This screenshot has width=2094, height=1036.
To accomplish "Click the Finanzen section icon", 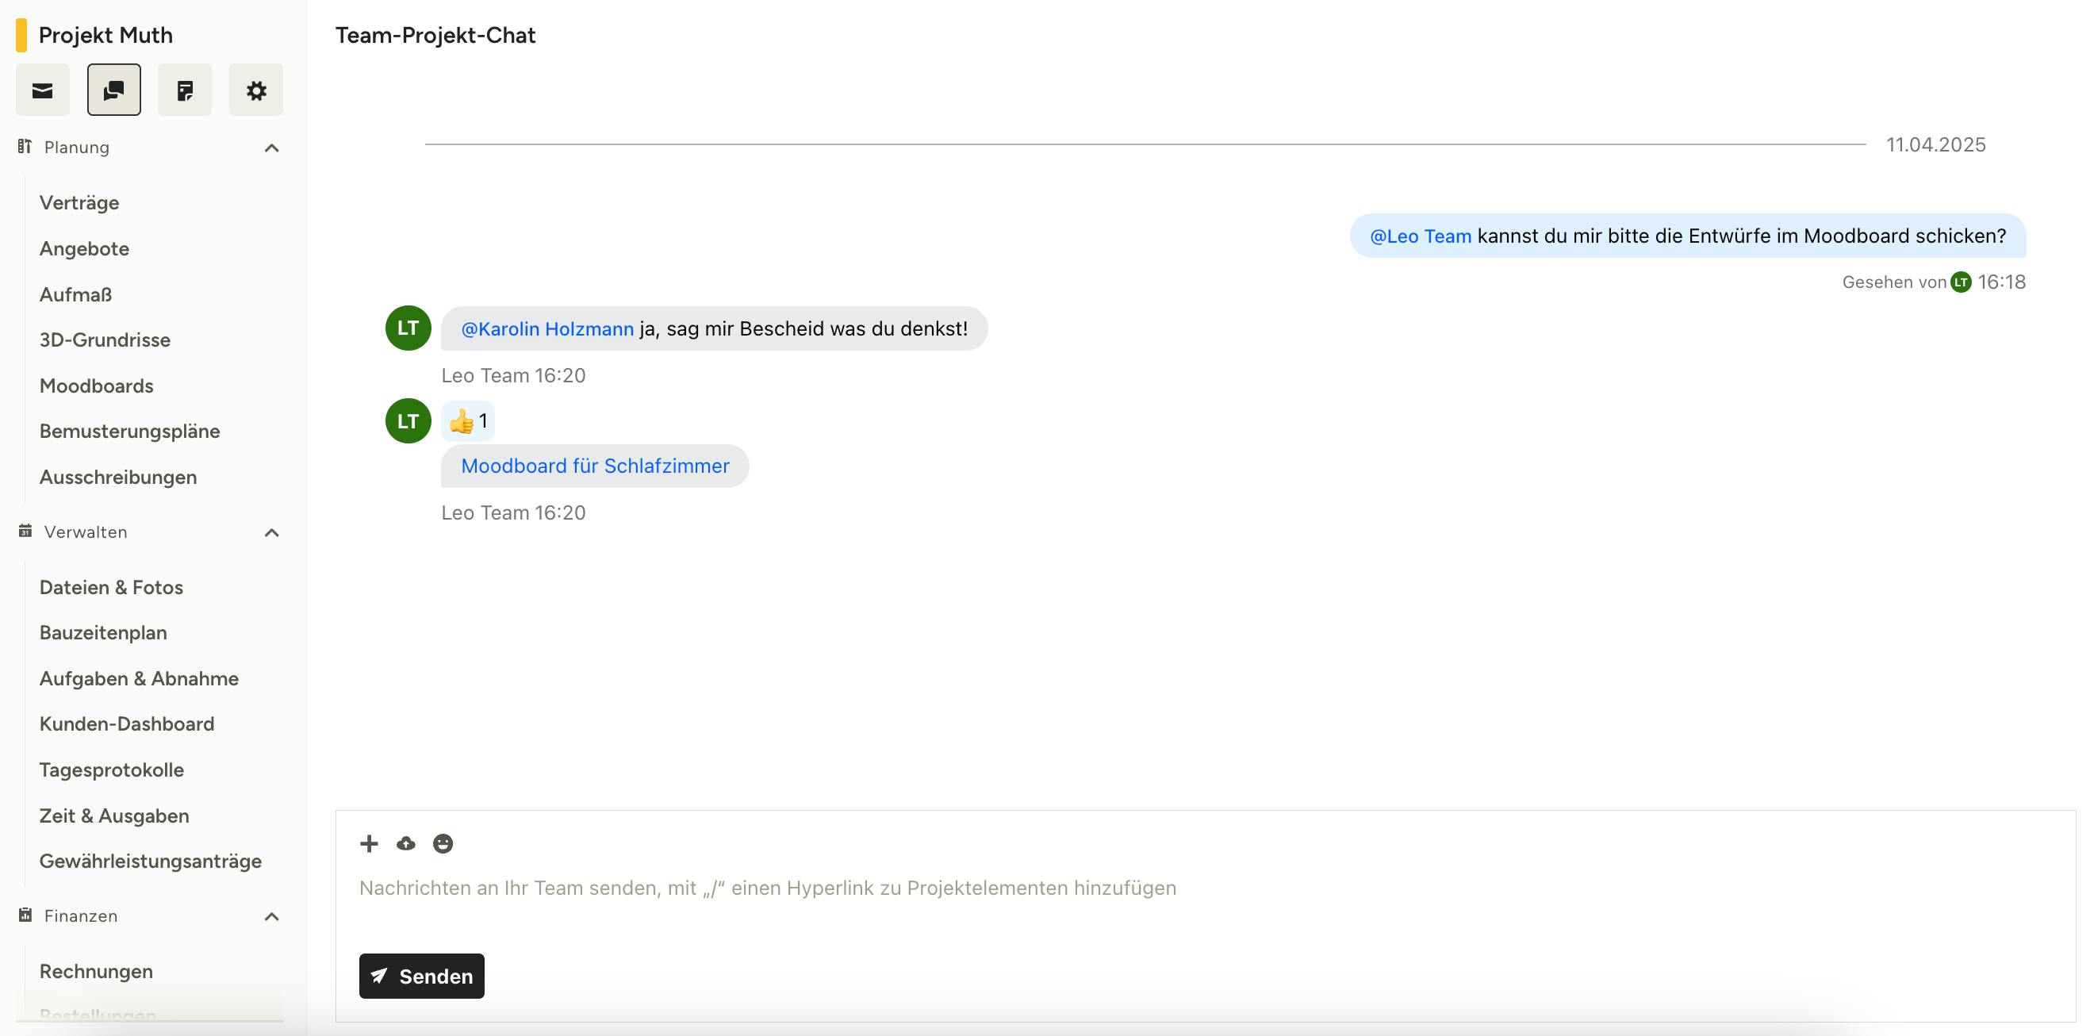I will coord(25,915).
